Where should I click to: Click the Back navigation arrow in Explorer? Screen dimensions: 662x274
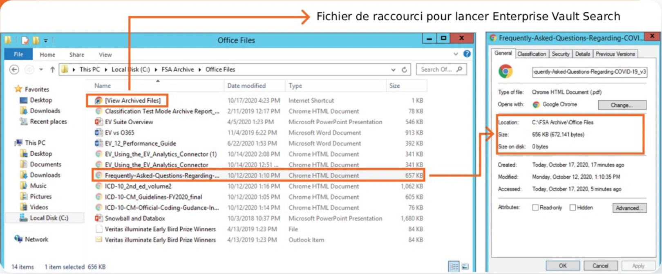pyautogui.click(x=14, y=70)
